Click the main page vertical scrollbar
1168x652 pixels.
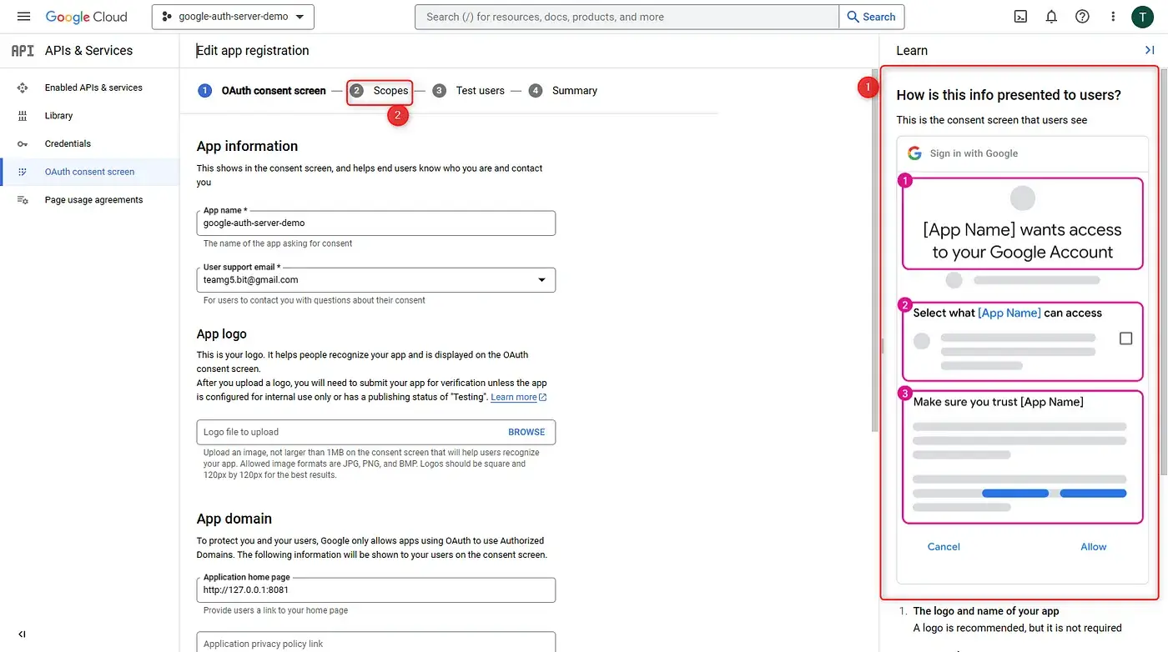tap(874, 250)
